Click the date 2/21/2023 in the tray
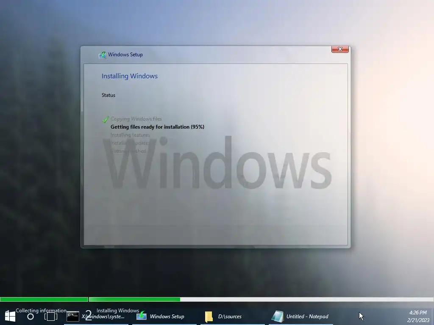This screenshot has width=434, height=325. (418, 320)
